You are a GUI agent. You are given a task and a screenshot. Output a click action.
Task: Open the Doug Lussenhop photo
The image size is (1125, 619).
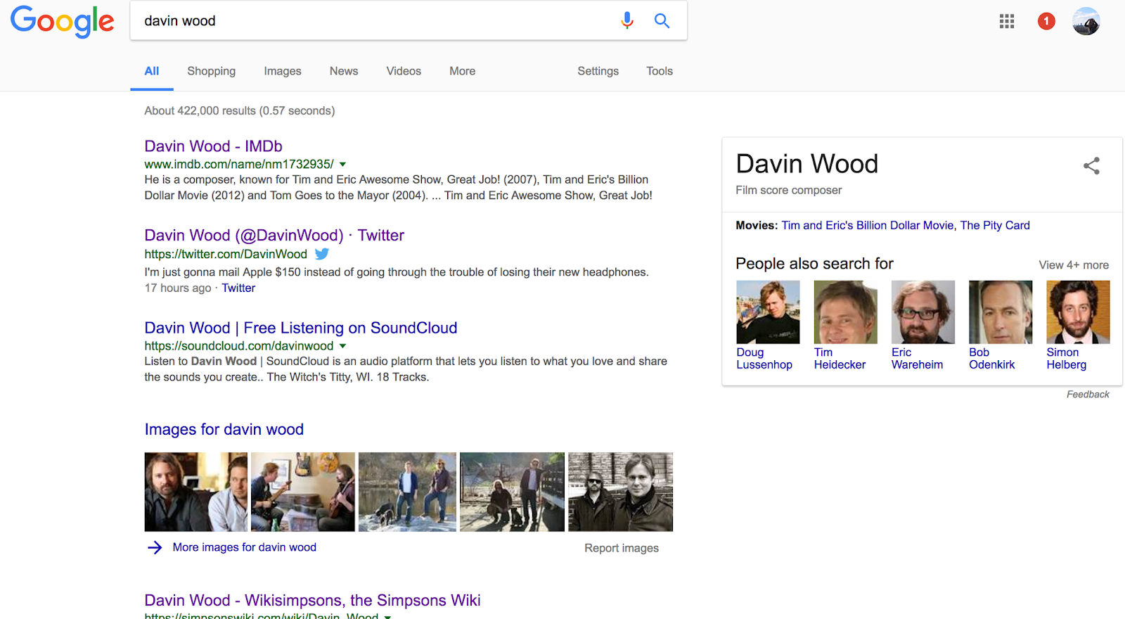(768, 312)
